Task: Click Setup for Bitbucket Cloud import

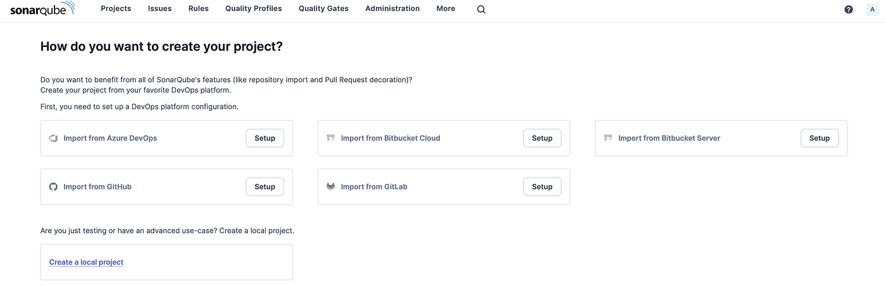Action: [542, 138]
